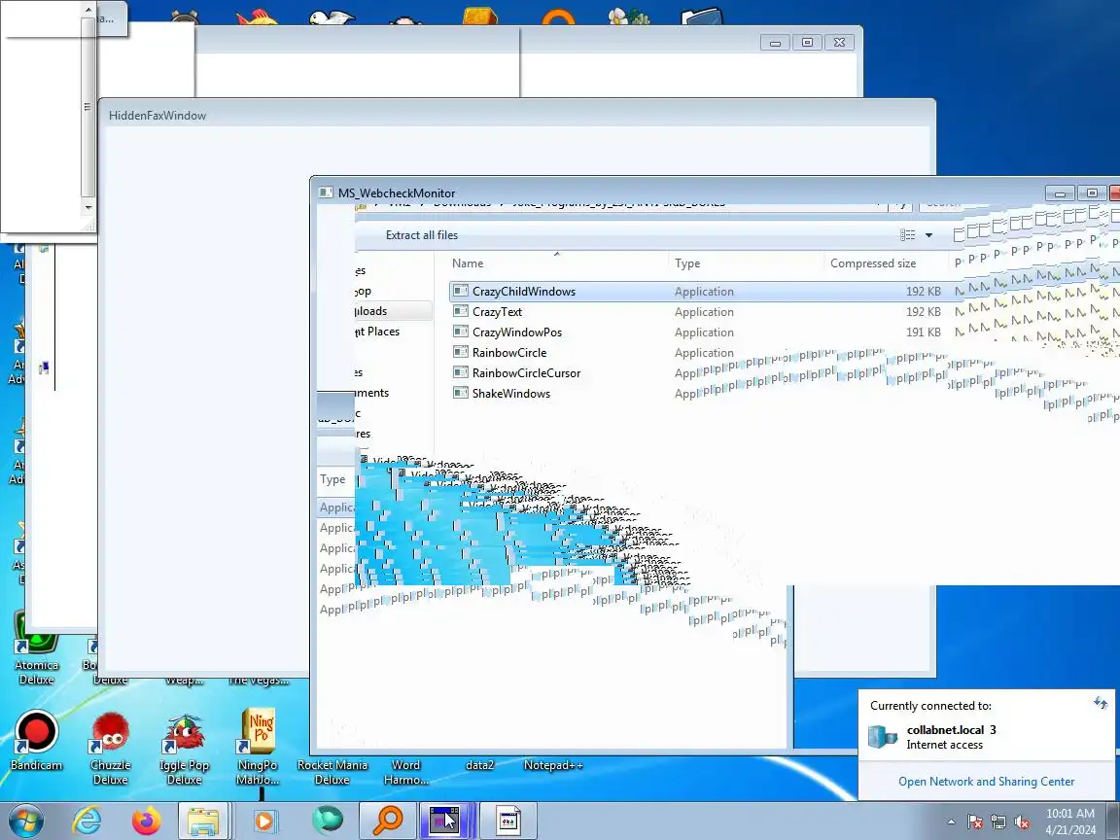Show hidden system tray icons
Image resolution: width=1120 pixels, height=840 pixels.
point(951,822)
